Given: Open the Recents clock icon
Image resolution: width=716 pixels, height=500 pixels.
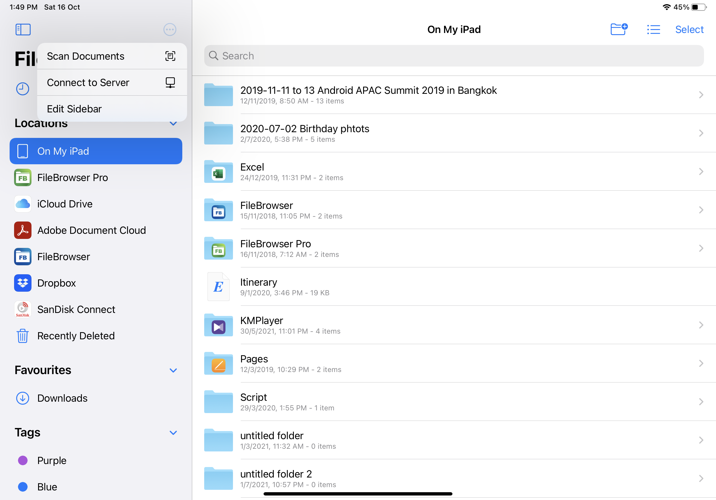Looking at the screenshot, I should pyautogui.click(x=22, y=89).
